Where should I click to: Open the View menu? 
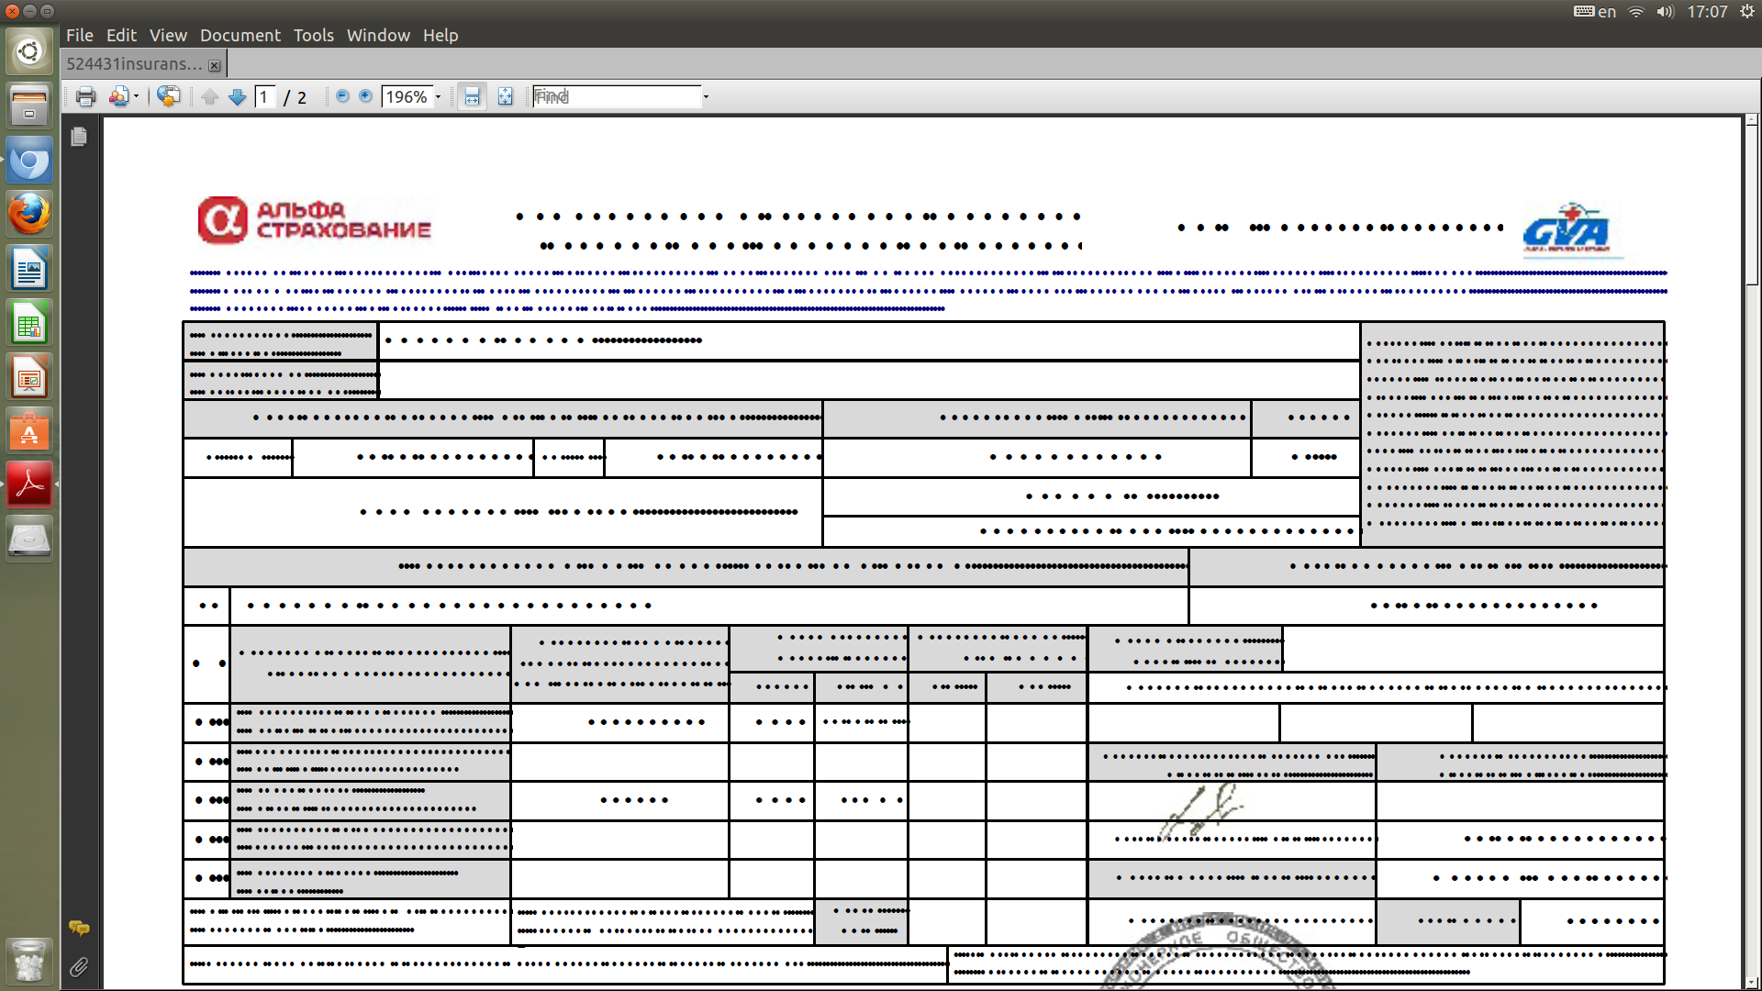pyautogui.click(x=168, y=35)
